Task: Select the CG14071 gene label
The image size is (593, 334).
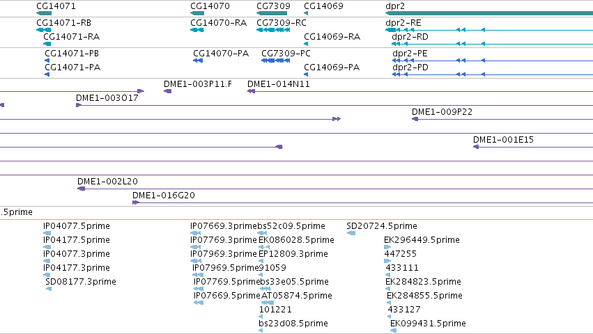Action: 56,6
